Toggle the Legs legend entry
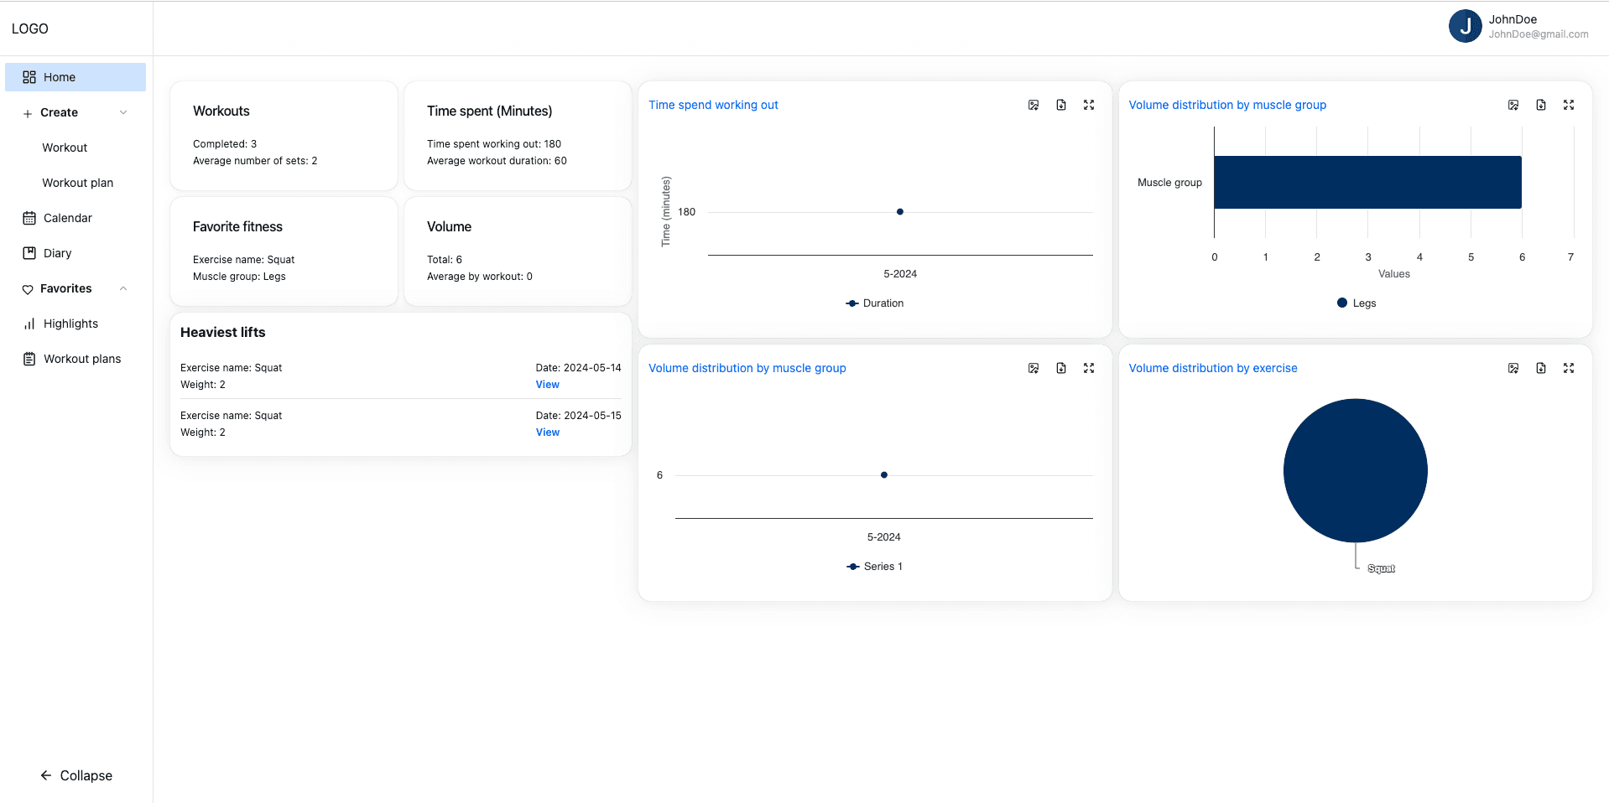This screenshot has width=1609, height=803. (1356, 303)
